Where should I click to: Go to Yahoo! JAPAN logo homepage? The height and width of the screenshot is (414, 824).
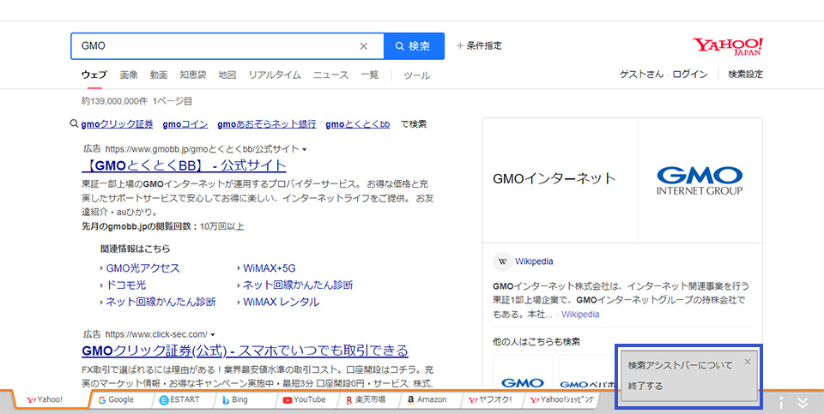pos(727,46)
